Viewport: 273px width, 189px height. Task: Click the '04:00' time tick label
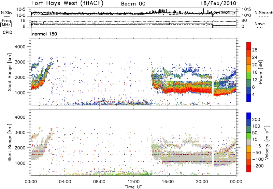point(65,182)
